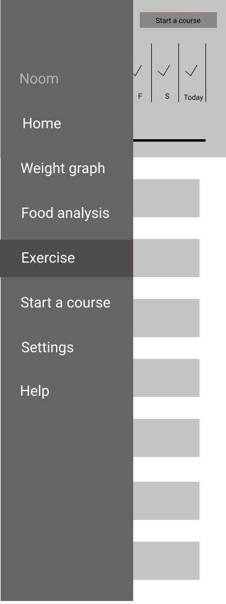Open the gray card beside Help
226x604 pixels.
coord(166,378)
